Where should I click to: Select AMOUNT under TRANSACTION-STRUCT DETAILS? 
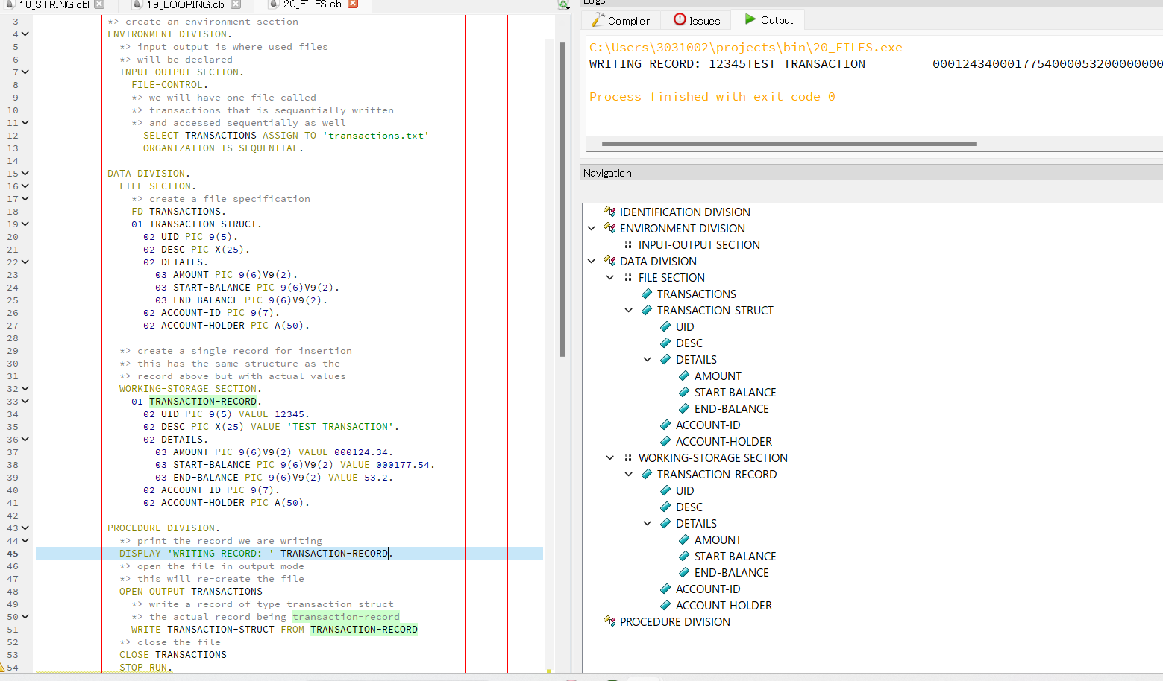point(718,376)
